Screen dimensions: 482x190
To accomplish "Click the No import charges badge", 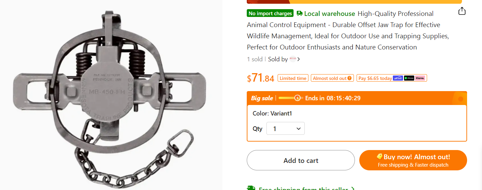I will [270, 14].
